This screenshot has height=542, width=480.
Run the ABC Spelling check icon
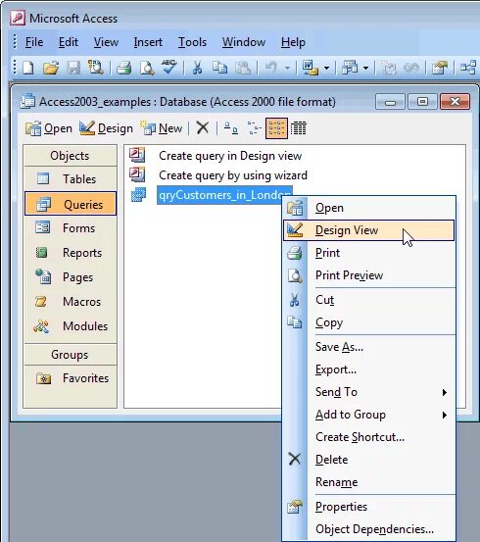[169, 67]
